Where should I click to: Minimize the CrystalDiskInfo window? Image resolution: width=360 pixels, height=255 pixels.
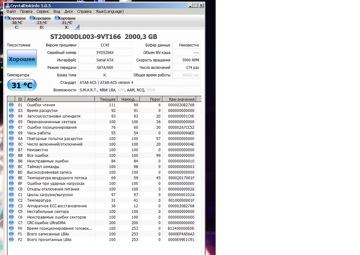click(x=190, y=6)
